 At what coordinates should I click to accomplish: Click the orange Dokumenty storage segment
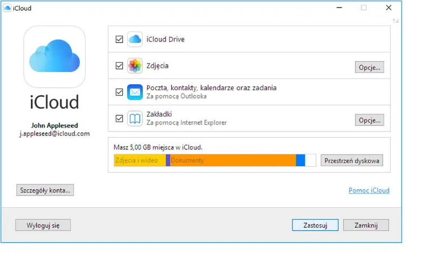pos(233,160)
